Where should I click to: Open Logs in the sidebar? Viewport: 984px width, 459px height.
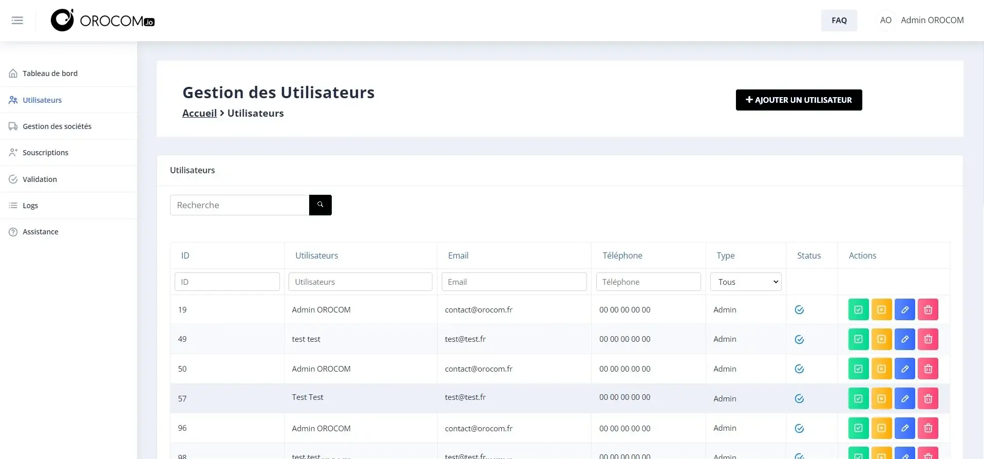tap(30, 206)
